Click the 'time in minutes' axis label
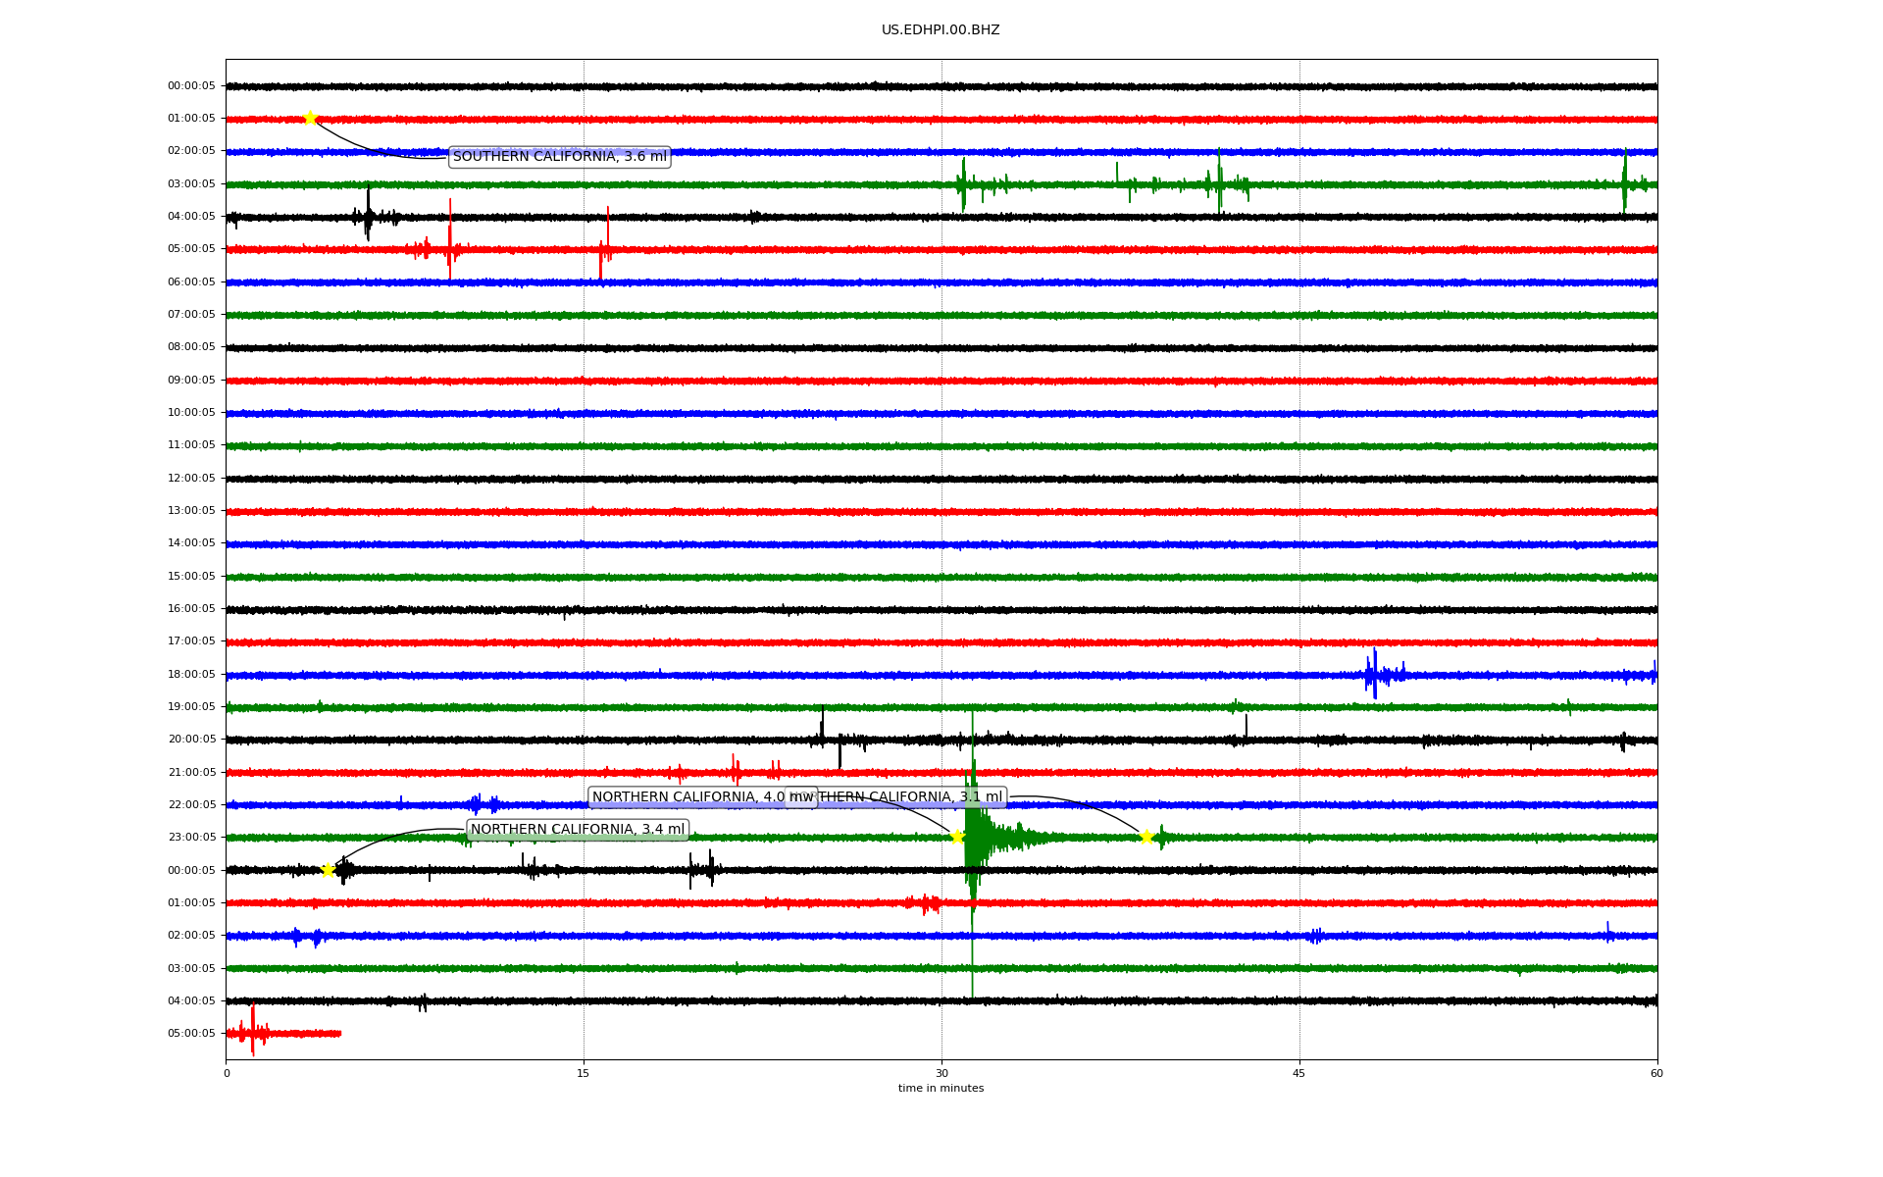 click(940, 1088)
